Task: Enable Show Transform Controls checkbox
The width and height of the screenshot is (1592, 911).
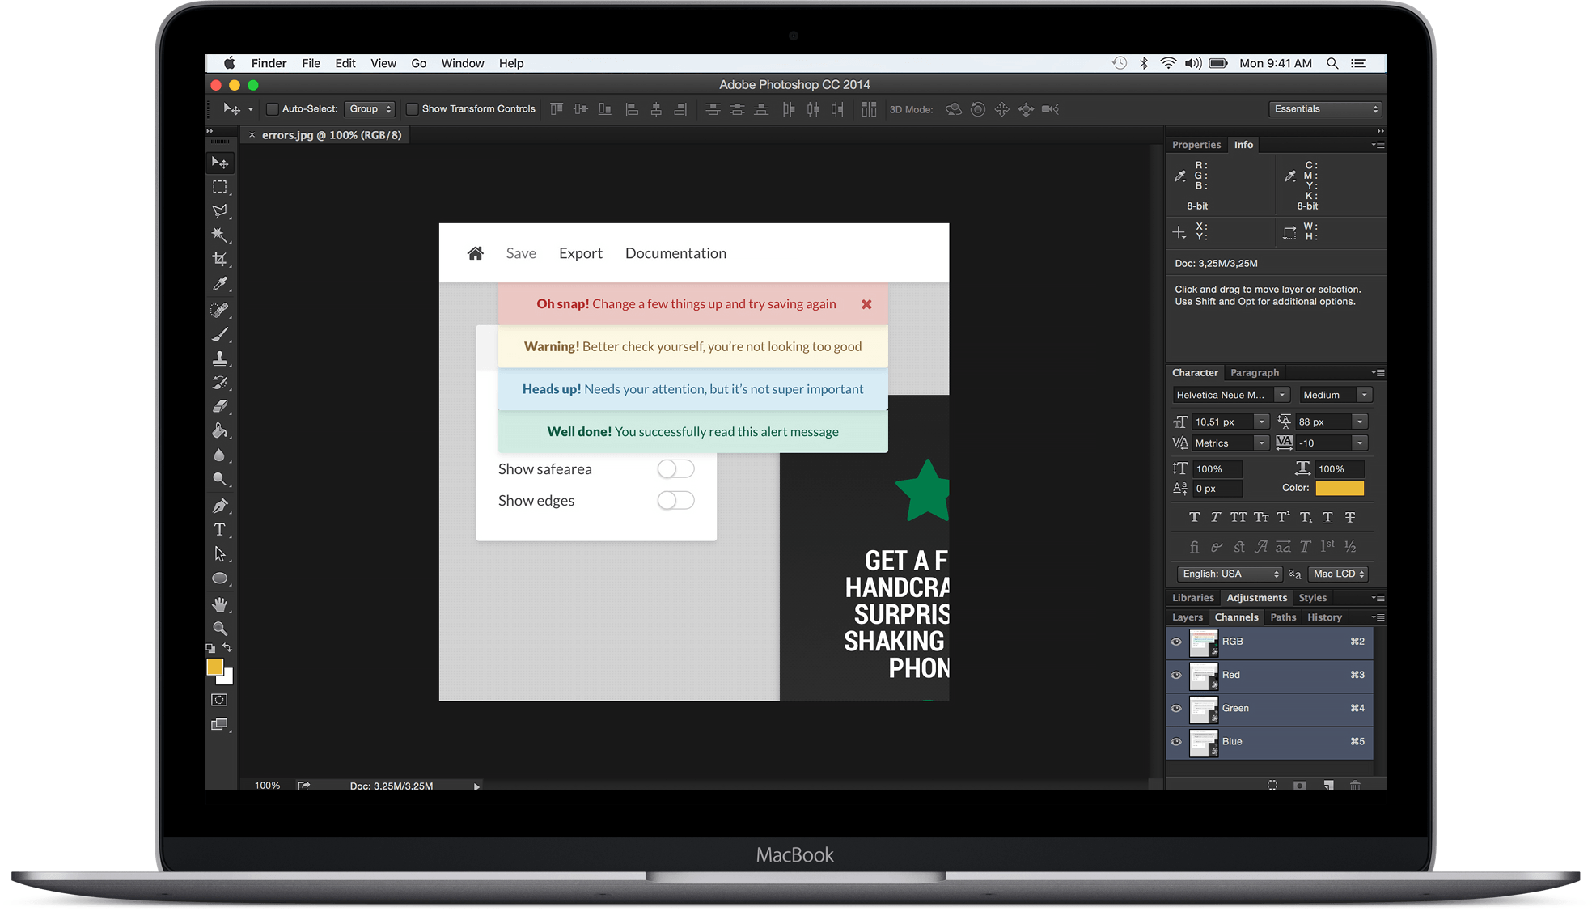Action: click(412, 109)
